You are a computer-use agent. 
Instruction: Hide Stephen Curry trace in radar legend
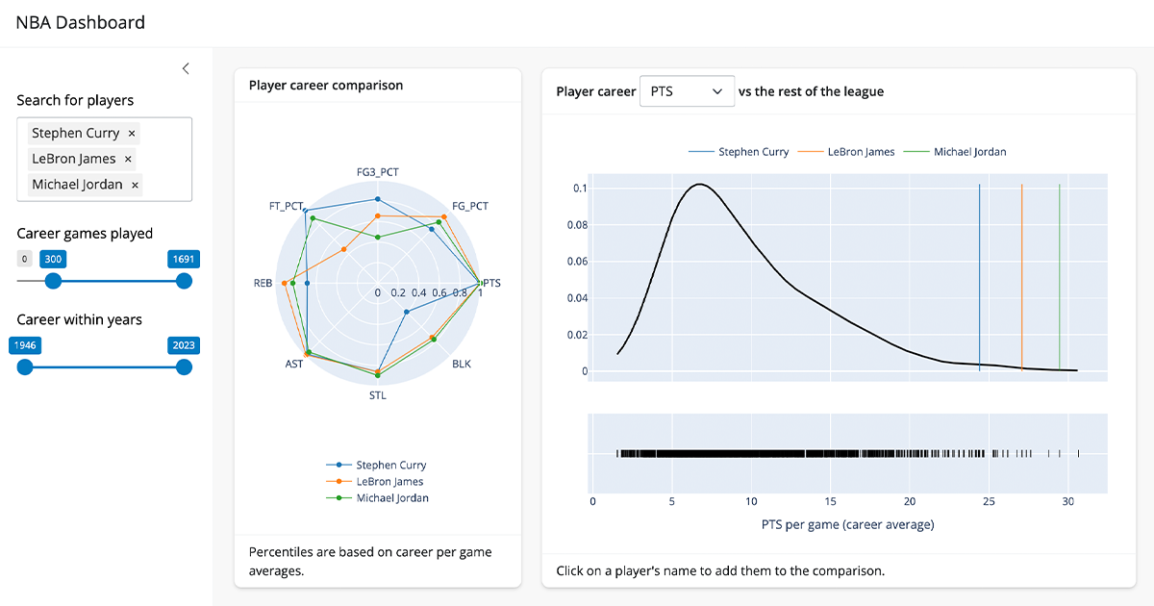point(390,466)
